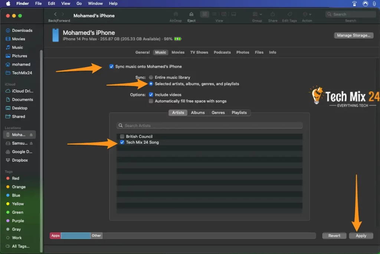This screenshot has height=254, width=380.
Task: Click the AirDrop toolbar icon
Action: click(x=176, y=14)
